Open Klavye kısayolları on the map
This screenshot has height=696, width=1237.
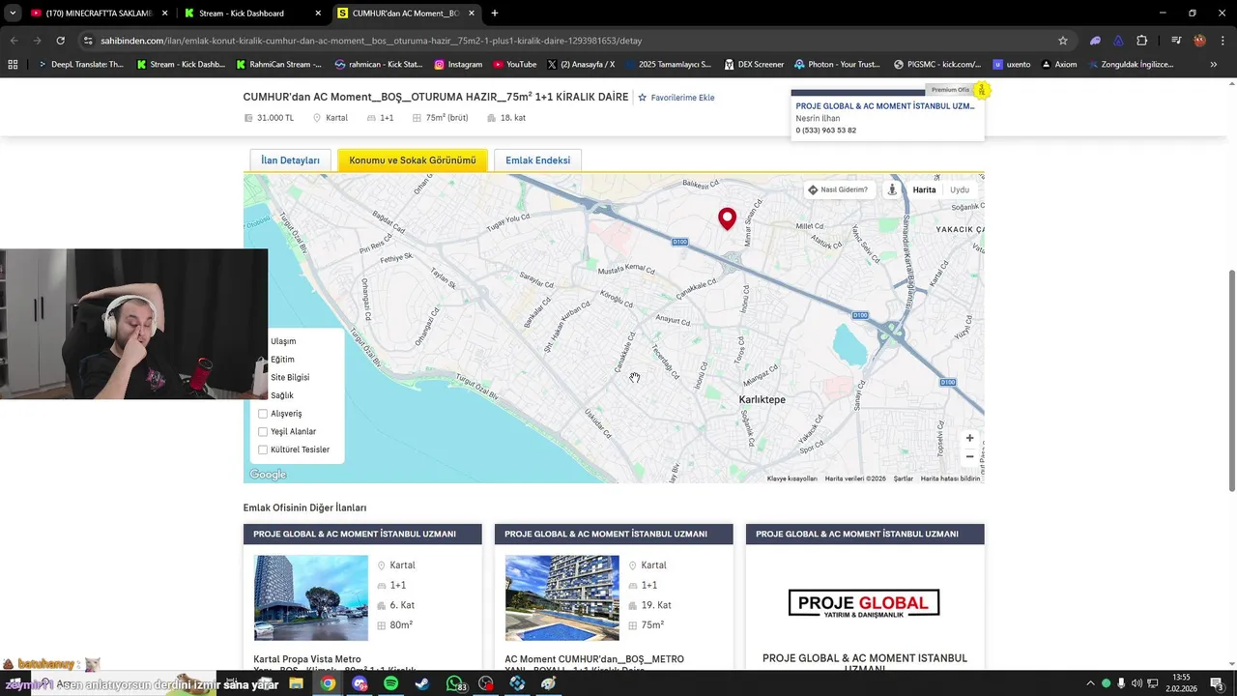click(x=791, y=478)
